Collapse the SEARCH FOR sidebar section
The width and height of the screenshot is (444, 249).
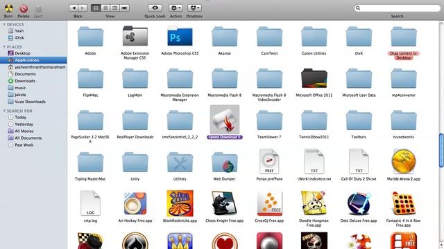coord(4,111)
